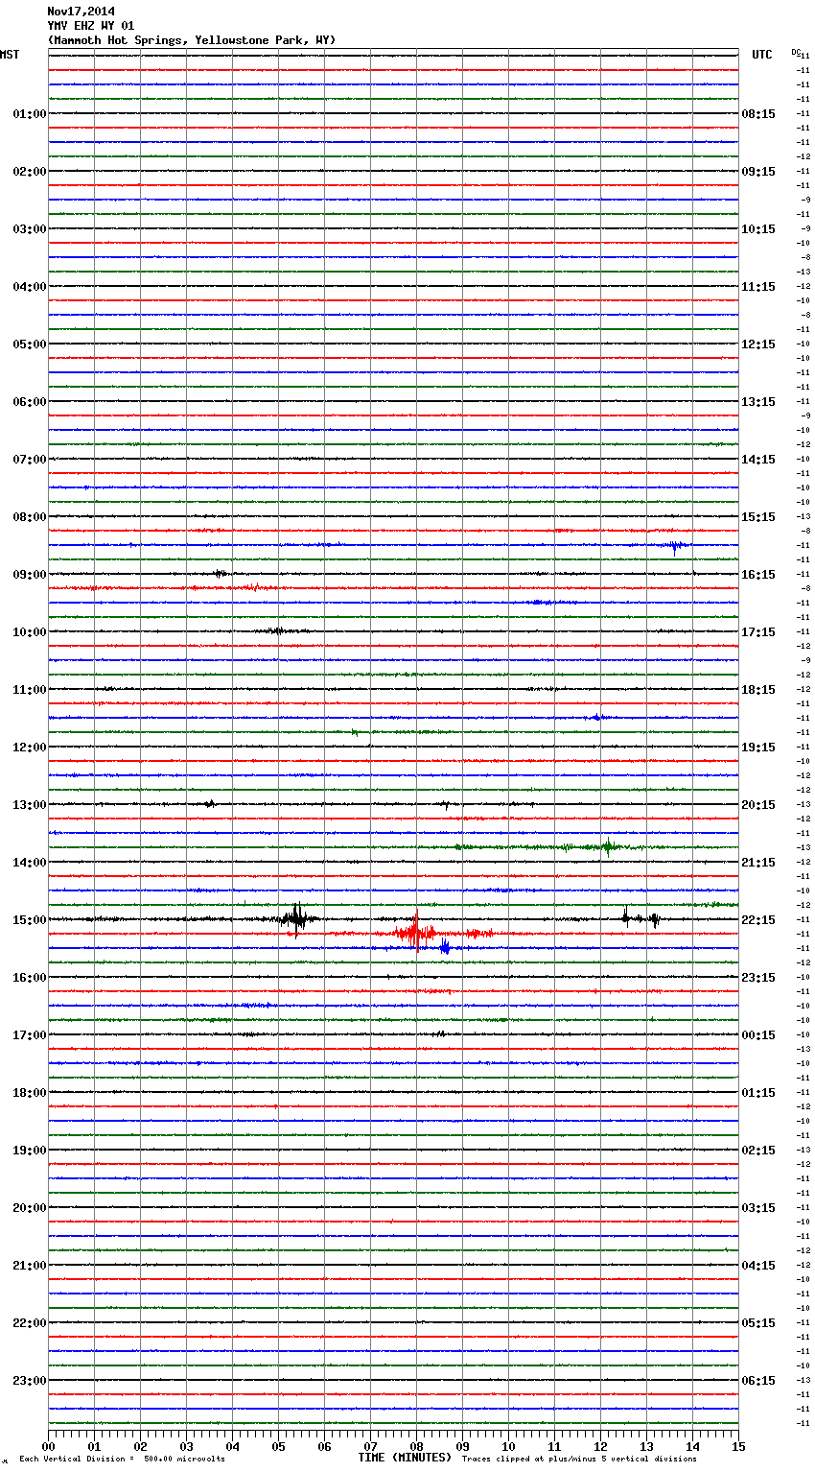Click the 03:15 UTC time label
The image size is (815, 1472).
(758, 1208)
